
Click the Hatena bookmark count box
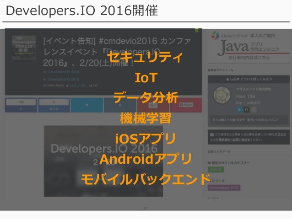54,102
